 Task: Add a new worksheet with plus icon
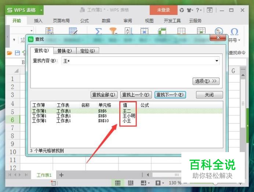tap(61, 175)
